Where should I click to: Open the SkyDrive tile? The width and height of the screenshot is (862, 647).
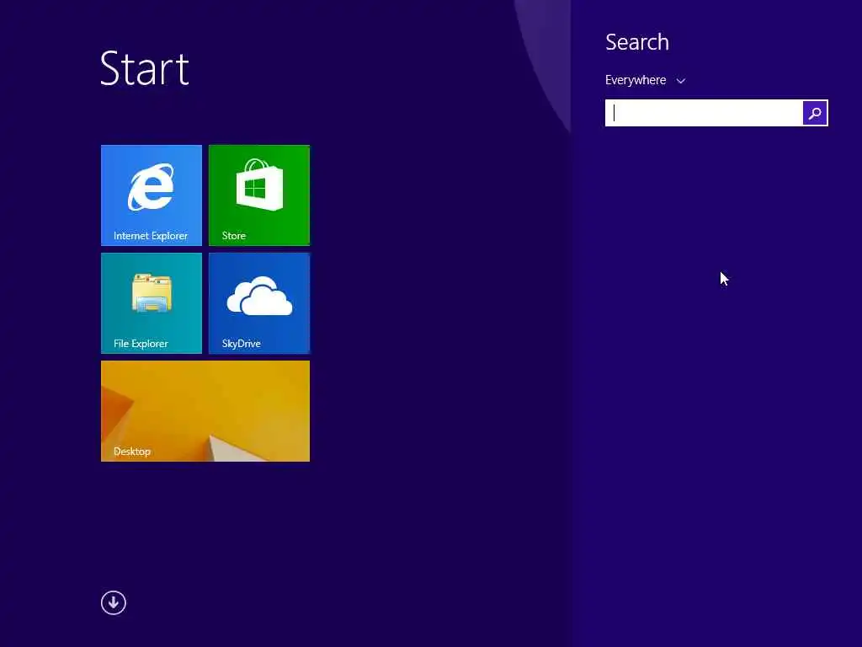[259, 303]
